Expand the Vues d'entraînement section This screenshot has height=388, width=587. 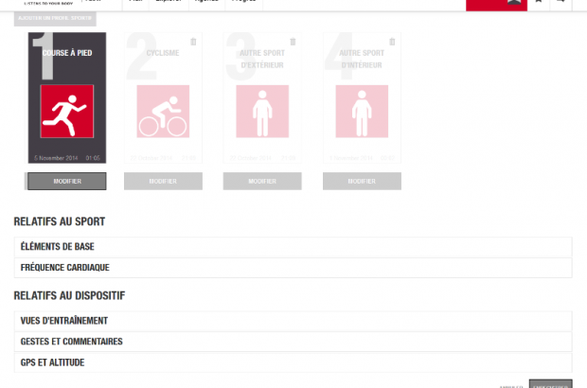pyautogui.click(x=293, y=321)
